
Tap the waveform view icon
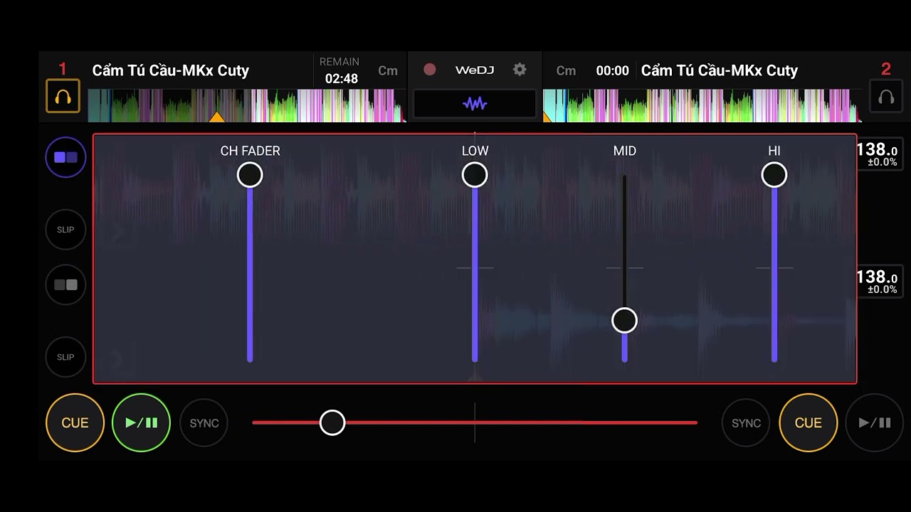point(475,104)
